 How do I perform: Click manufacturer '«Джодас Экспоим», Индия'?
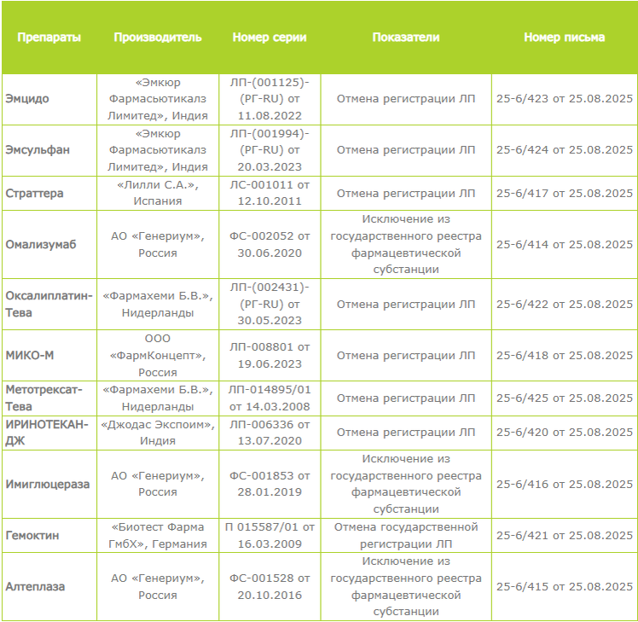click(x=158, y=433)
